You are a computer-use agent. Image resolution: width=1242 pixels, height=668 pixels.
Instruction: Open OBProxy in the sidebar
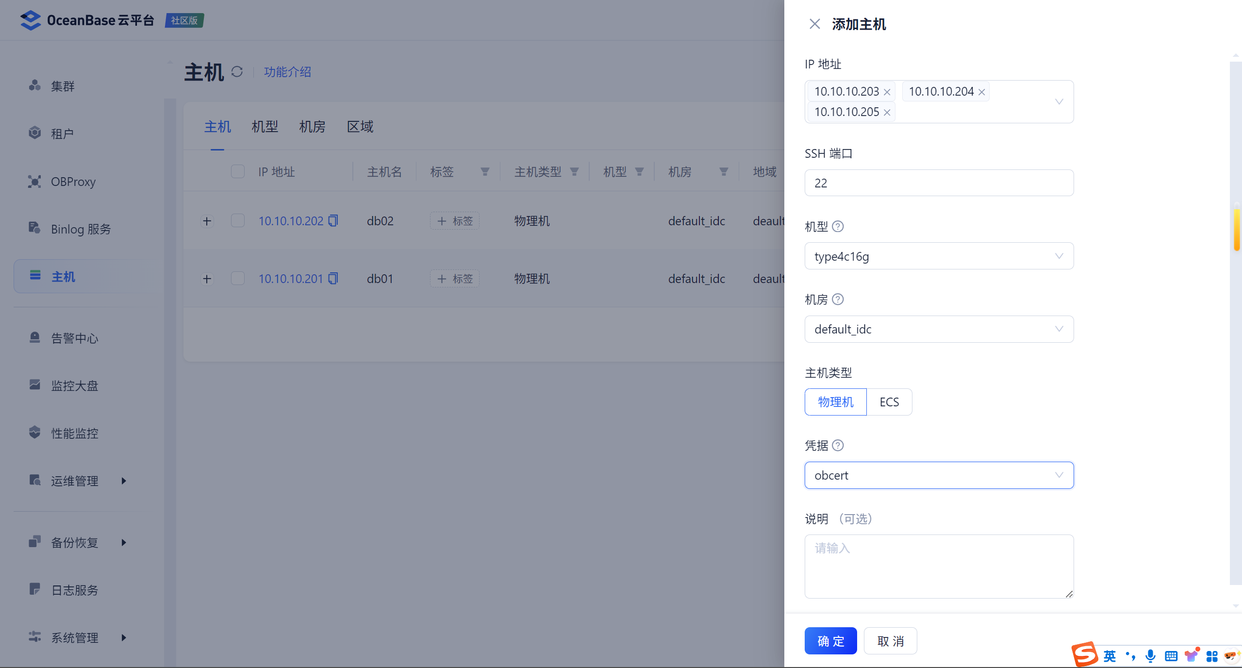click(73, 182)
